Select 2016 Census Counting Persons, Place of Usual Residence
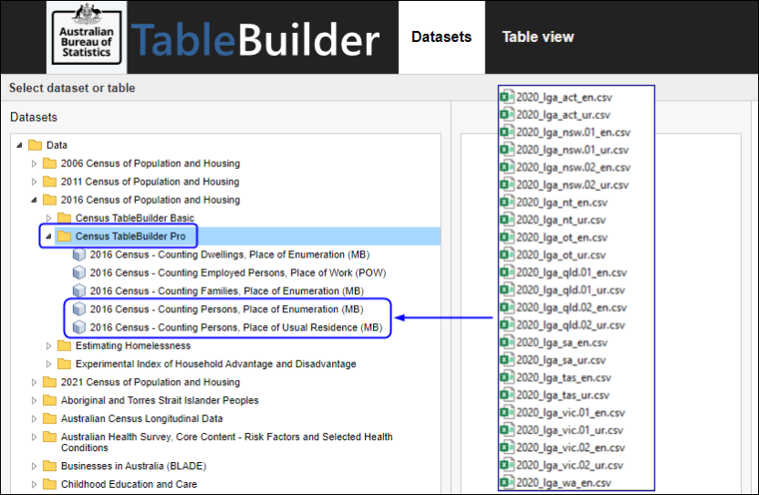Viewport: 759px width, 495px height. coord(235,327)
